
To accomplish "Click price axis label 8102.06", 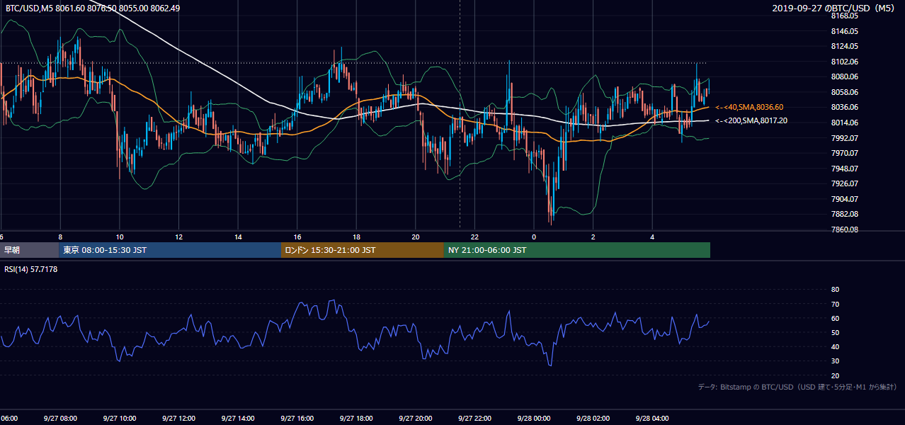I will tap(844, 62).
